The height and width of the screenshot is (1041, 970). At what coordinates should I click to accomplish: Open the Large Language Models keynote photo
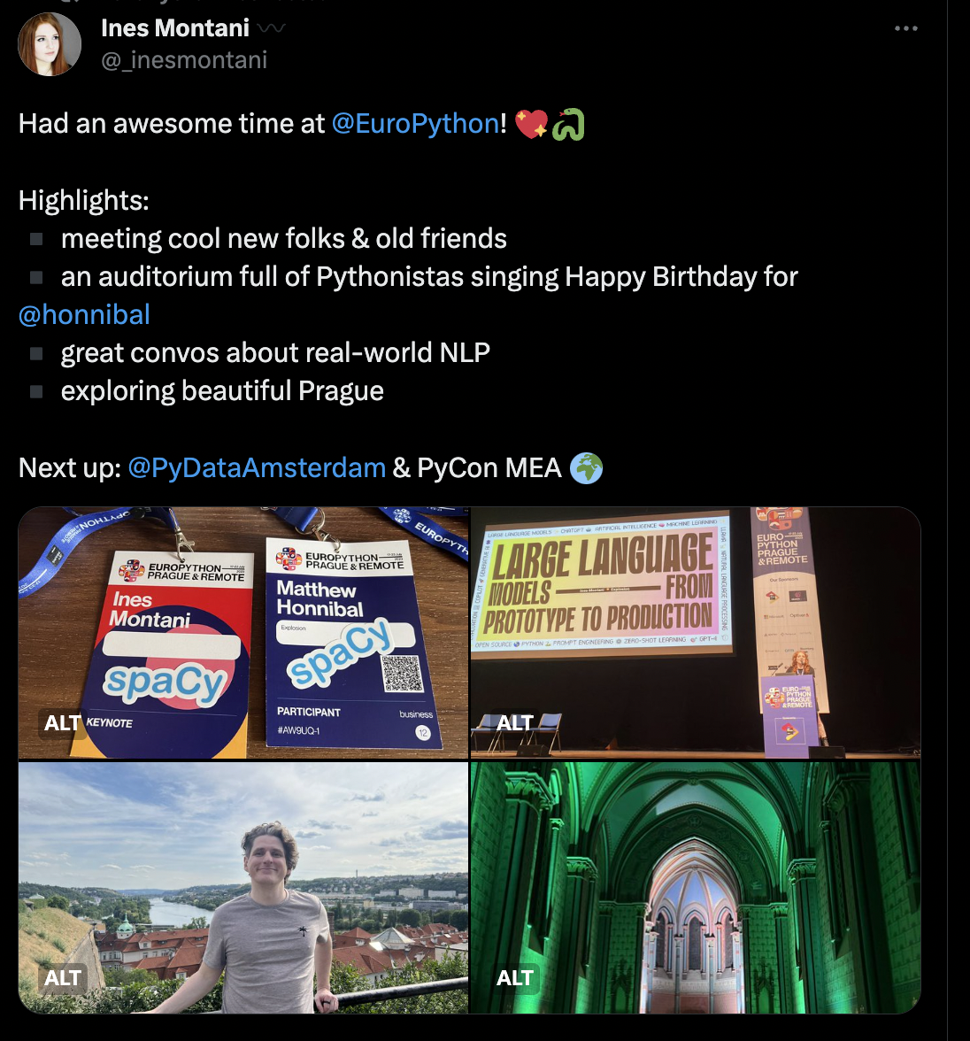695,633
